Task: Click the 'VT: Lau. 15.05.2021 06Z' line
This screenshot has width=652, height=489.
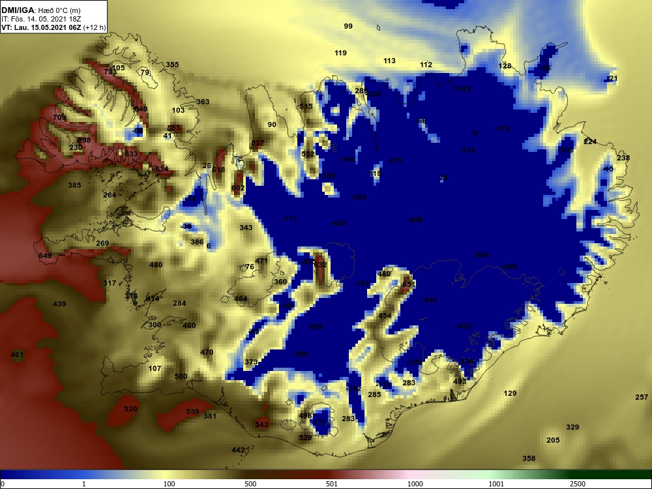Action: click(x=42, y=28)
